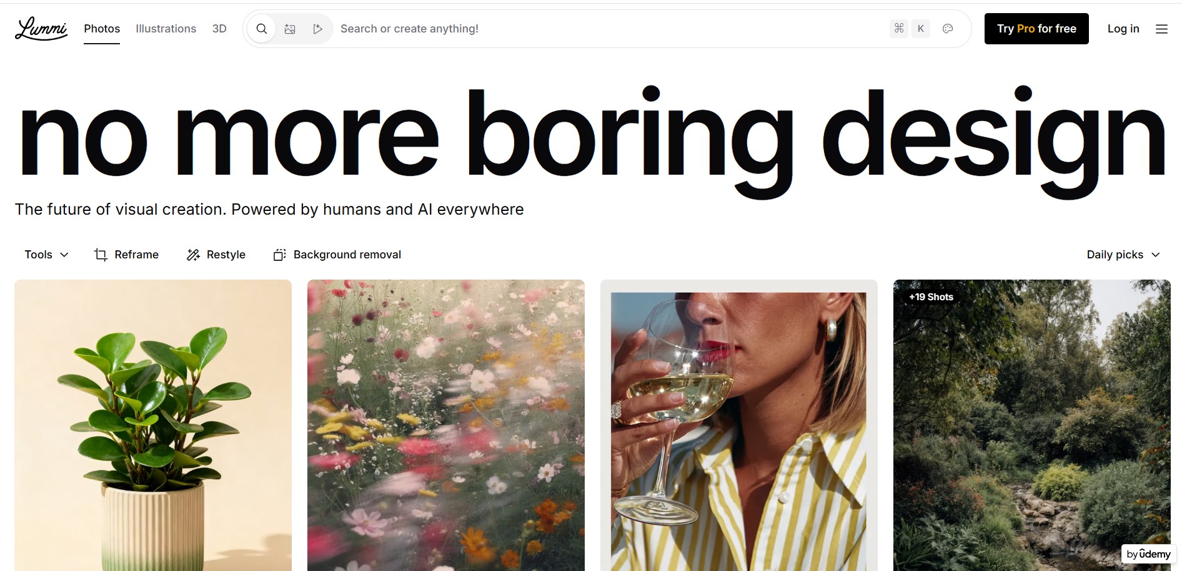Select the Photos tab

102,29
